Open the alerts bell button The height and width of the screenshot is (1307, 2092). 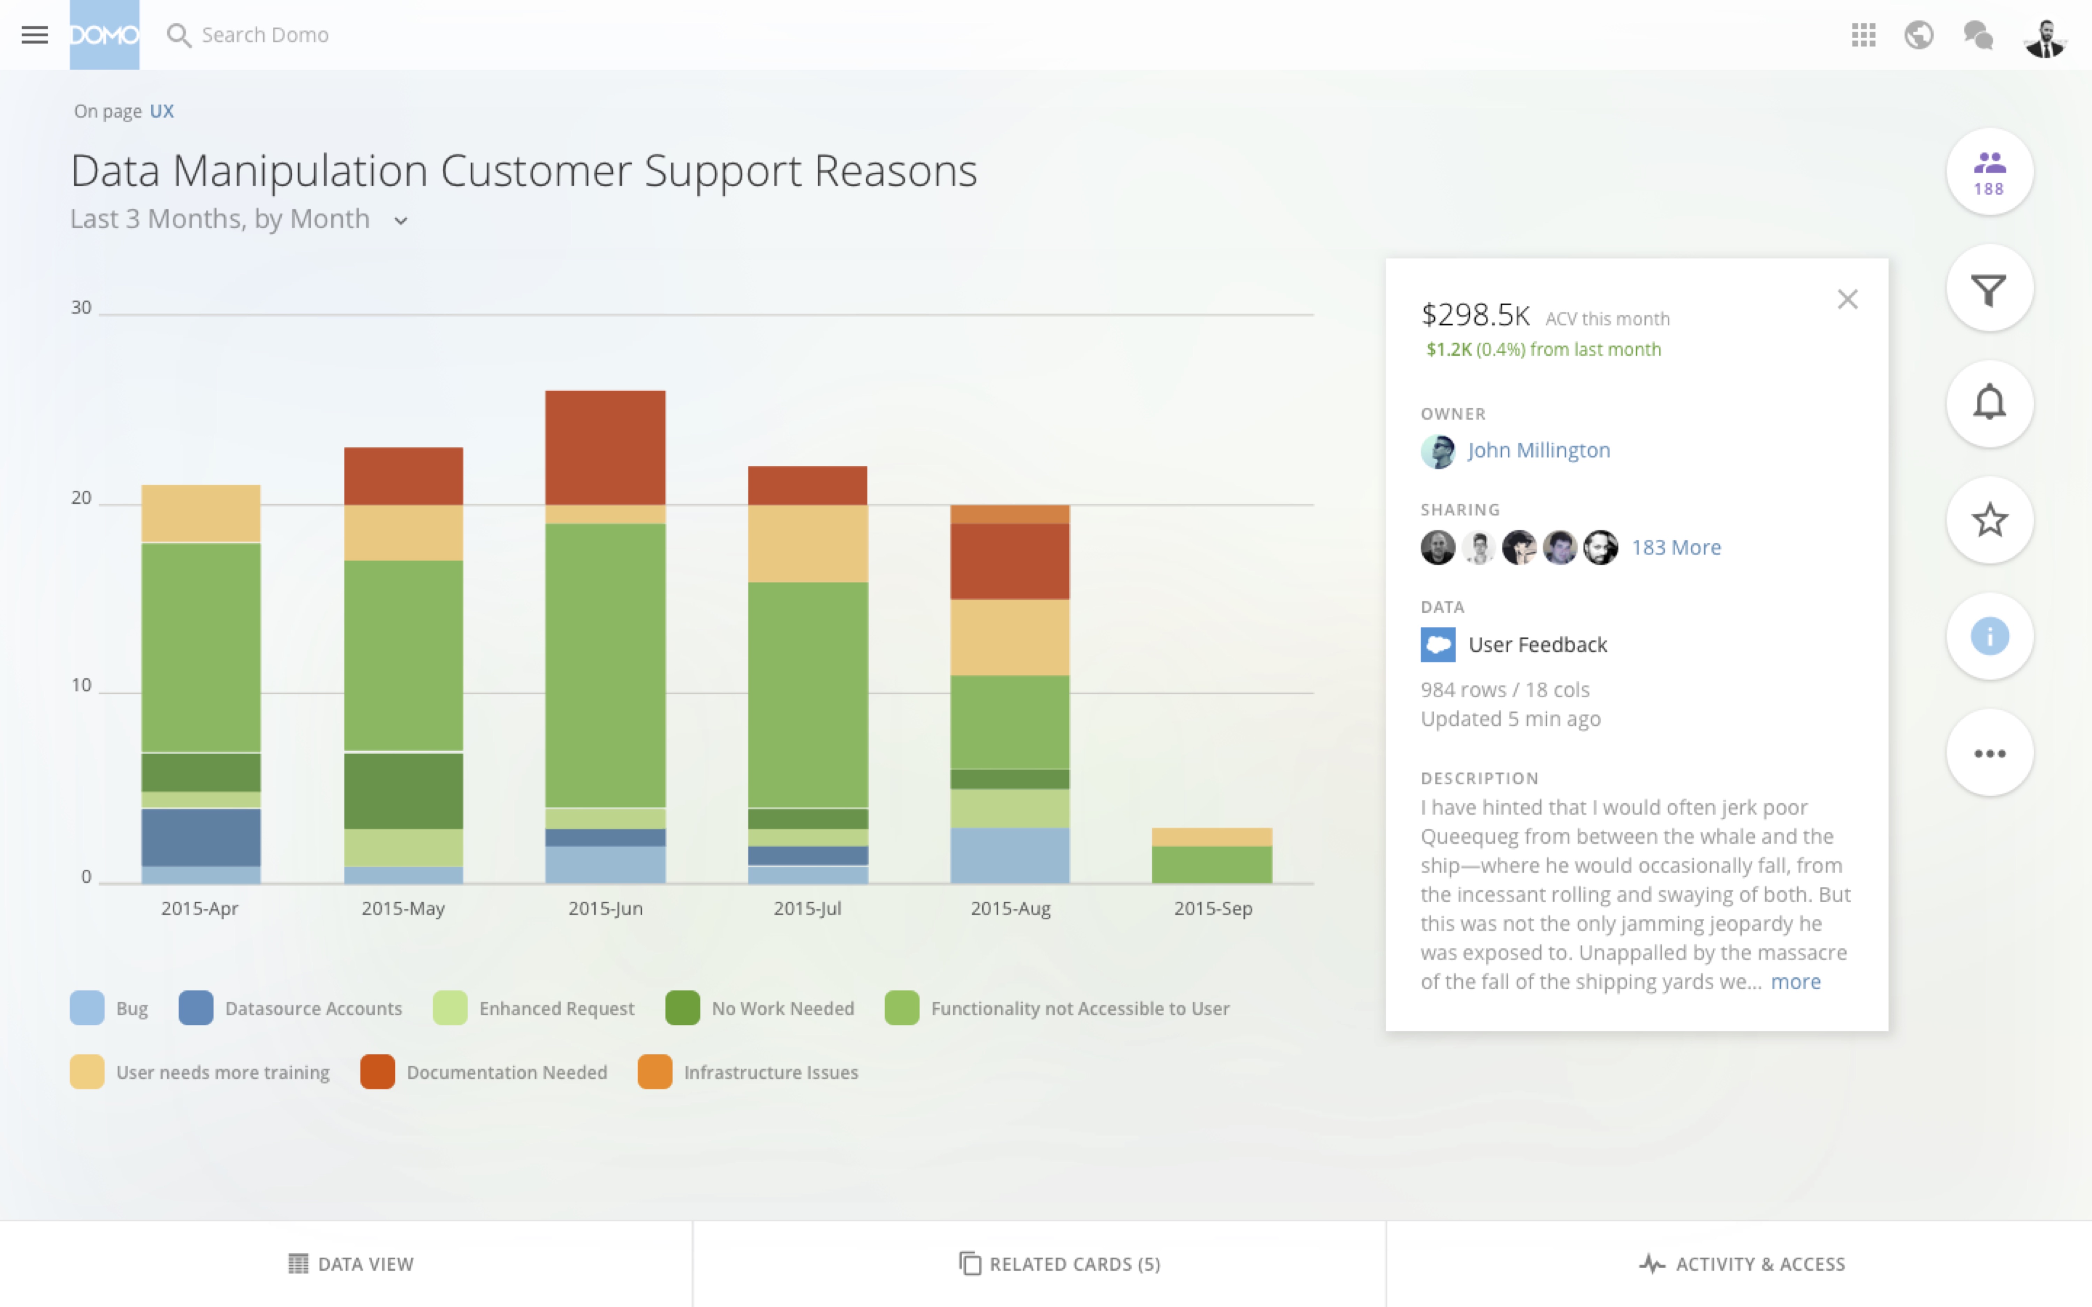(1989, 404)
